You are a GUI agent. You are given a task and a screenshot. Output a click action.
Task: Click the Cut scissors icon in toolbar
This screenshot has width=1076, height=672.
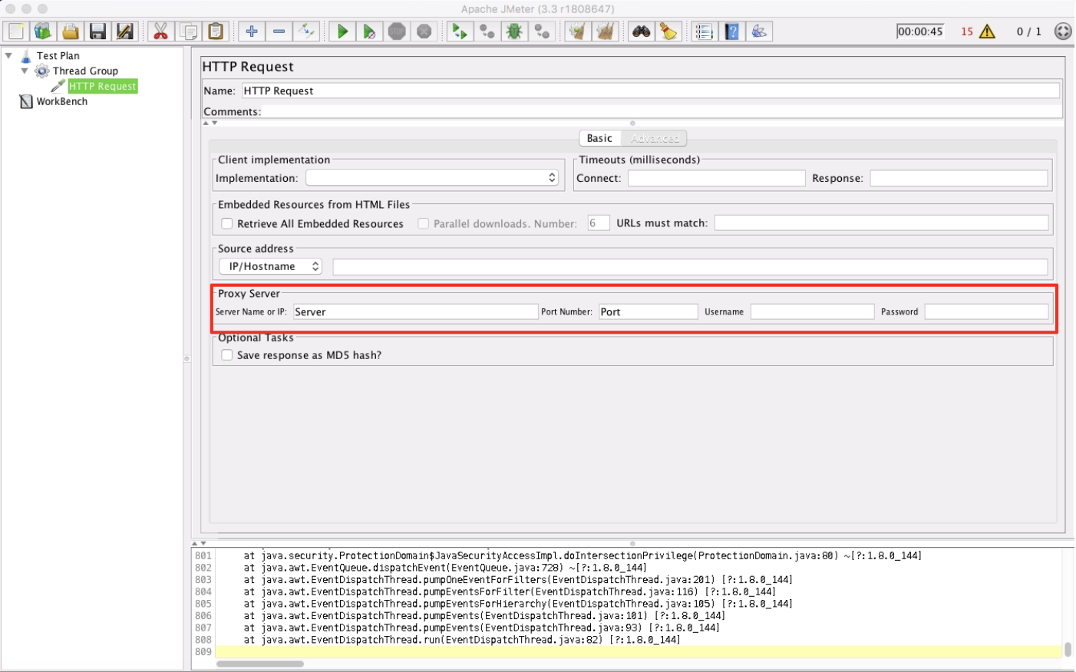[x=160, y=31]
